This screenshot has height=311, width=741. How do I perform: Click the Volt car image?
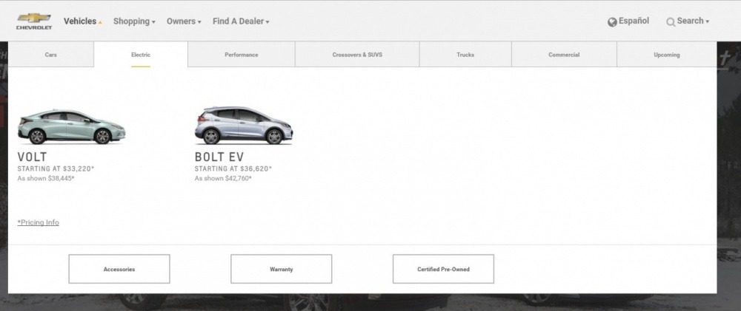point(71,127)
